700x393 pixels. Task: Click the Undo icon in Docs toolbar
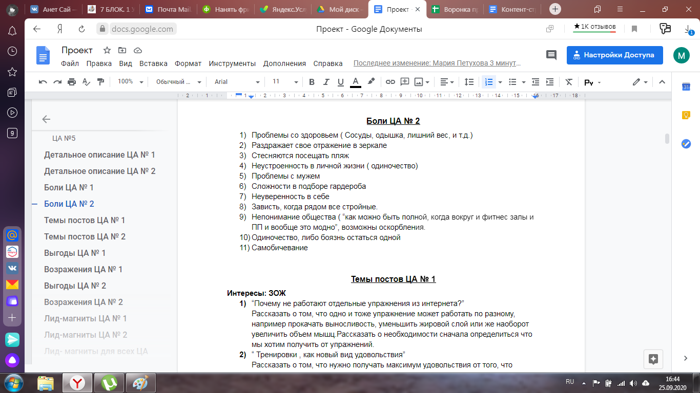43,82
